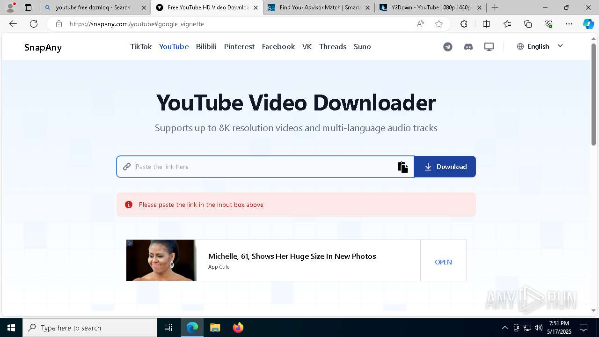The height and width of the screenshot is (337, 599).
Task: Open tab actions menu icon
Action: [28, 7]
